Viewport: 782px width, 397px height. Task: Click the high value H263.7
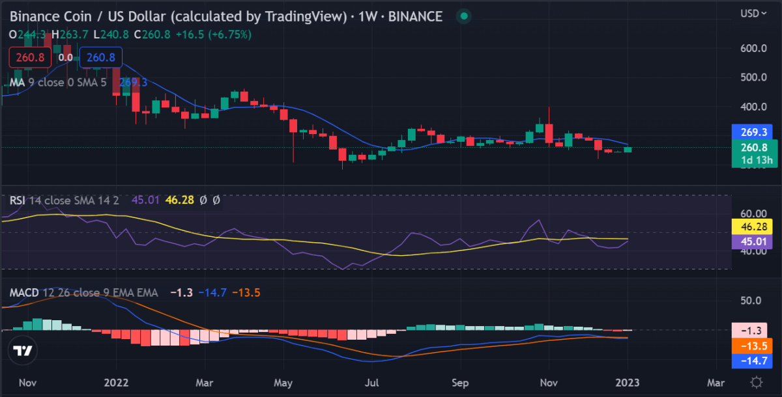(69, 34)
